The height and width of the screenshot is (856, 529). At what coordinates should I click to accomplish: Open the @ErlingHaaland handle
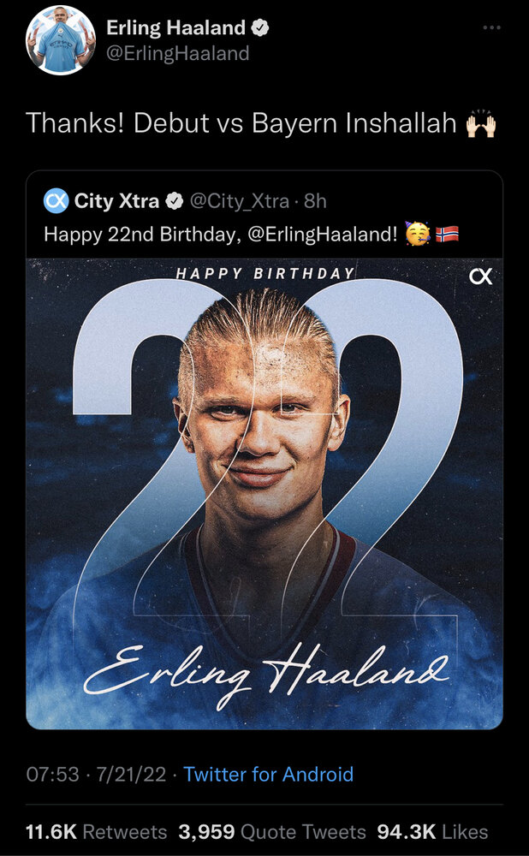178,53
